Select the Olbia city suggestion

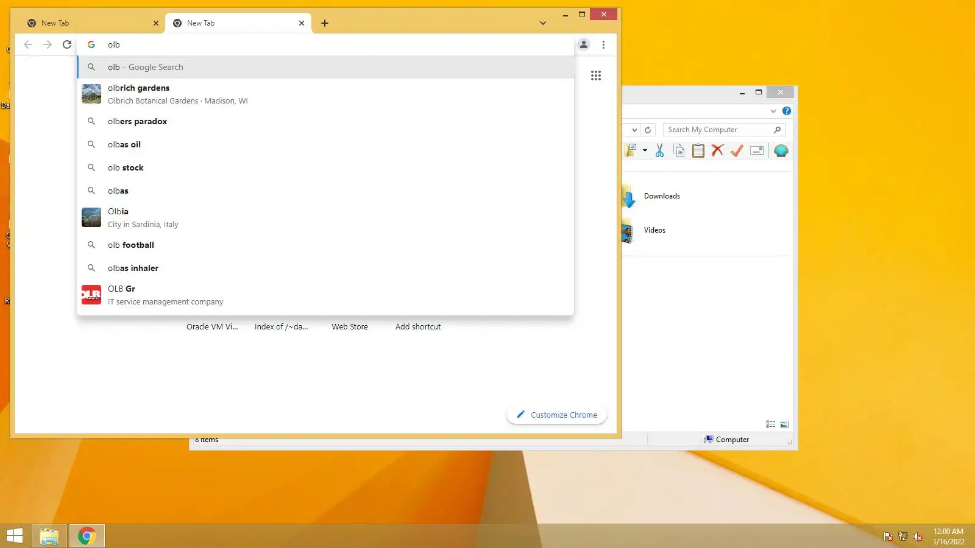(326, 217)
